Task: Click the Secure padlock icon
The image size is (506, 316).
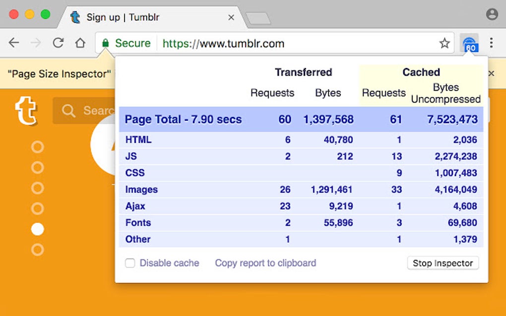Action: (x=106, y=44)
